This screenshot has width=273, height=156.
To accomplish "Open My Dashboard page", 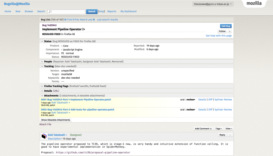I will (128, 11).
